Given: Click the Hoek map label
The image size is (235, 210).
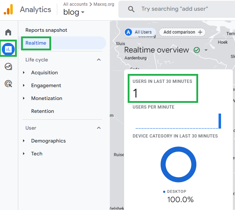Looking at the screenshot, I should click(223, 42).
